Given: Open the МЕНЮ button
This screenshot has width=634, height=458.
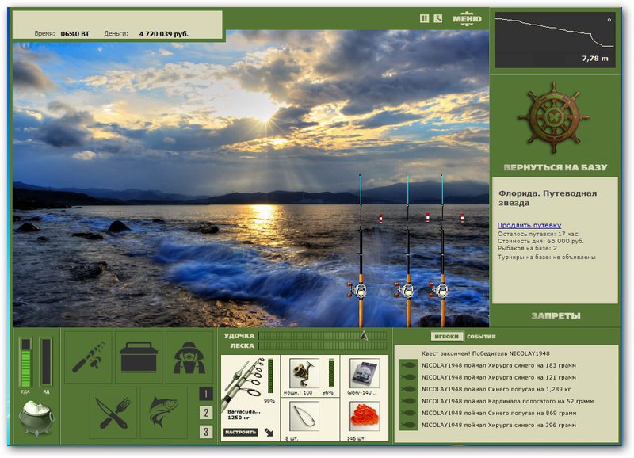Looking at the screenshot, I should (x=467, y=18).
